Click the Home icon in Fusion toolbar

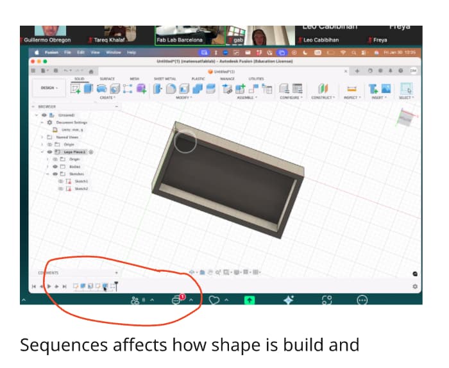pyautogui.click(x=91, y=71)
